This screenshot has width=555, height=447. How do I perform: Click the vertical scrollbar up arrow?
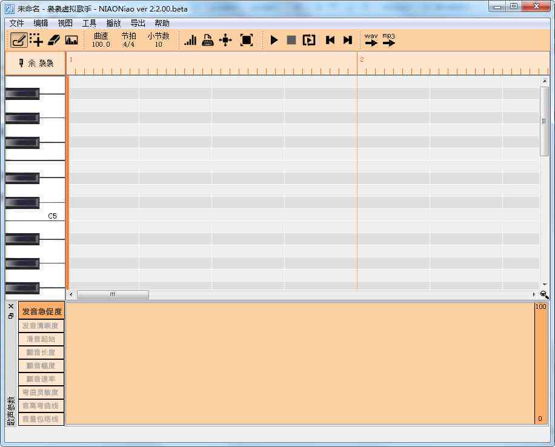(x=544, y=81)
